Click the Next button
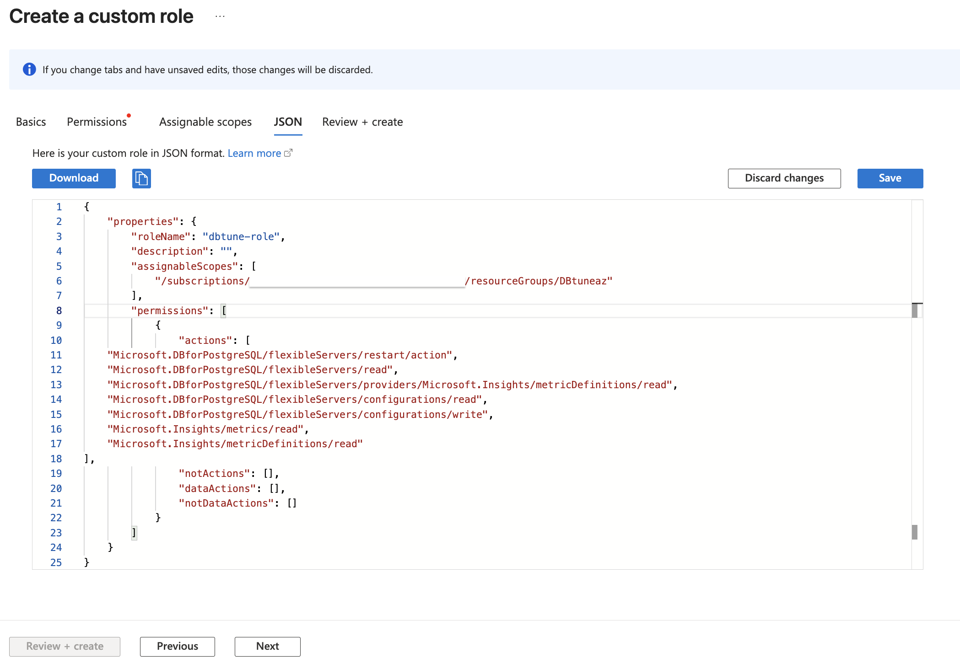This screenshot has width=960, height=663. pyautogui.click(x=267, y=646)
